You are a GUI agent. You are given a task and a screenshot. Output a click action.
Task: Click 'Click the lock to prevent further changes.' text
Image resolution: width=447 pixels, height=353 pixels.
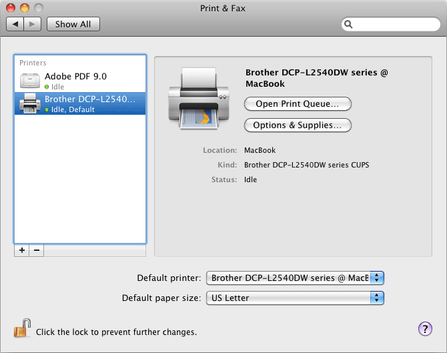116,332
